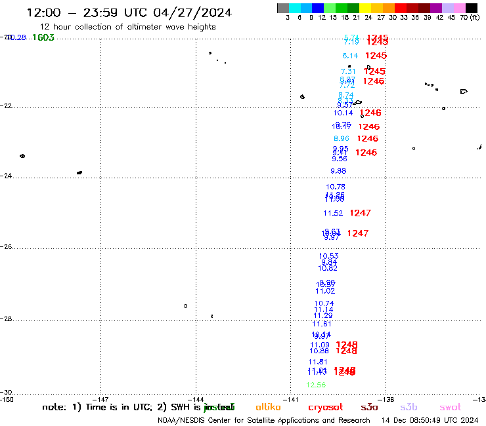Click the 1245 timestamp beside 6.14
This screenshot has height=426, width=486.
click(376, 55)
